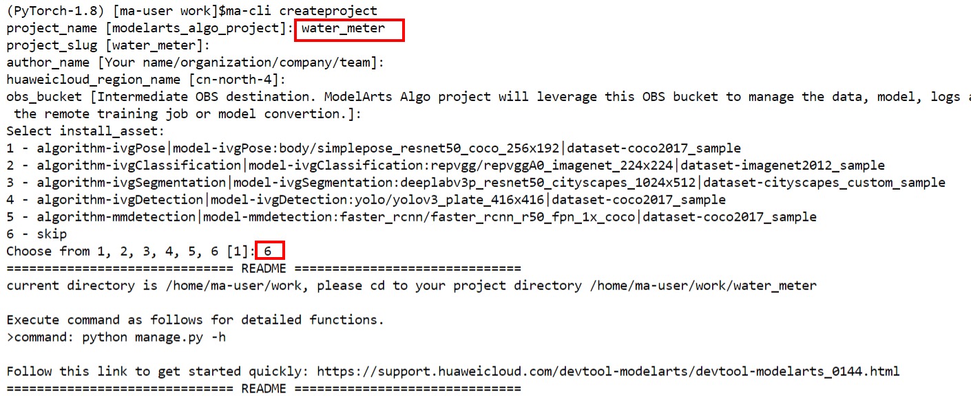The image size is (971, 398).
Task: Click the 'Execute command as follows' line
Action: (x=195, y=320)
